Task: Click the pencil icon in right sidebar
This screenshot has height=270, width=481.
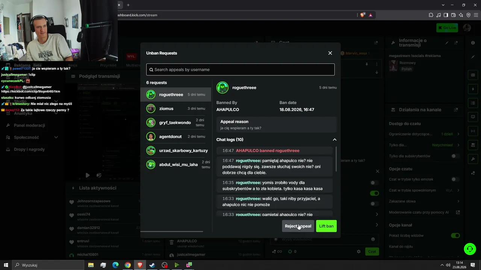Action: coord(473,57)
